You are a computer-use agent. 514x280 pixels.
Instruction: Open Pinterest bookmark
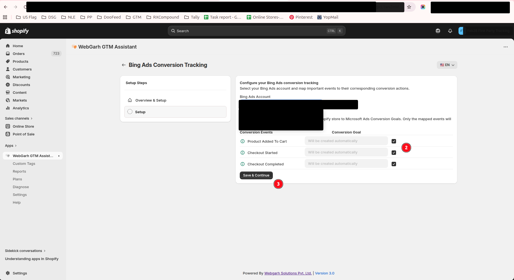301,17
